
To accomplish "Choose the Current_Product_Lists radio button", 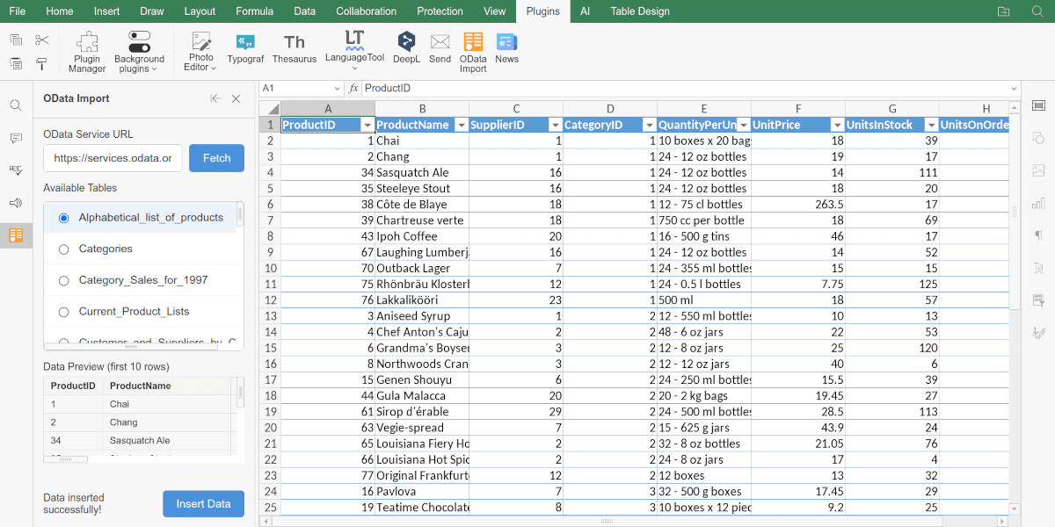I will pyautogui.click(x=63, y=312).
